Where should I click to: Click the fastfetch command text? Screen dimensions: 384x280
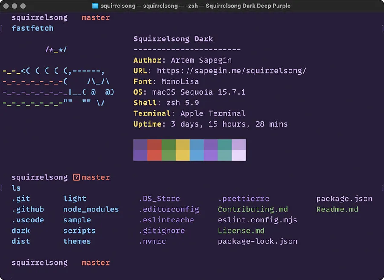coord(32,28)
